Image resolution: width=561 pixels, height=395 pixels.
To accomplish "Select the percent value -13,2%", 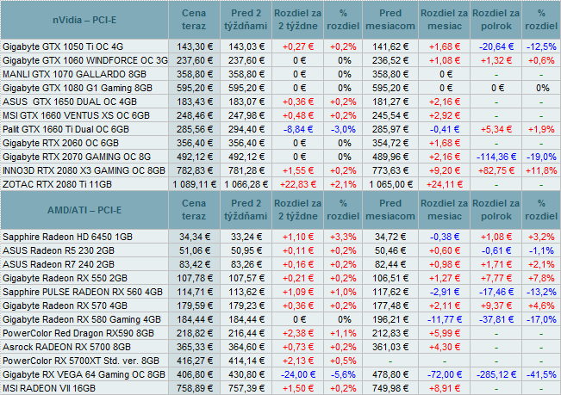I will coord(541,292).
